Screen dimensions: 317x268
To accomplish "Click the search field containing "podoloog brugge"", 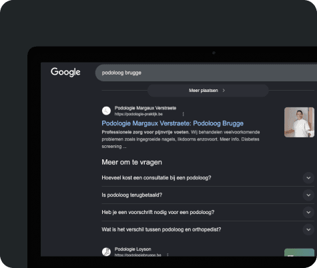I will (206, 73).
